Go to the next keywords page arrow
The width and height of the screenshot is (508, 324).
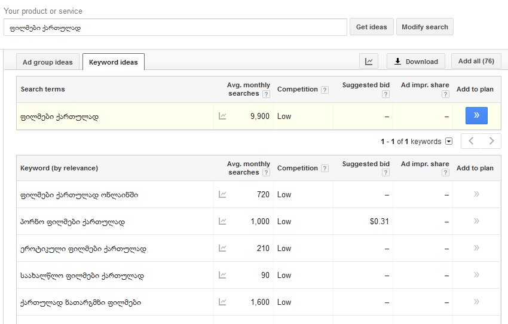(x=491, y=142)
